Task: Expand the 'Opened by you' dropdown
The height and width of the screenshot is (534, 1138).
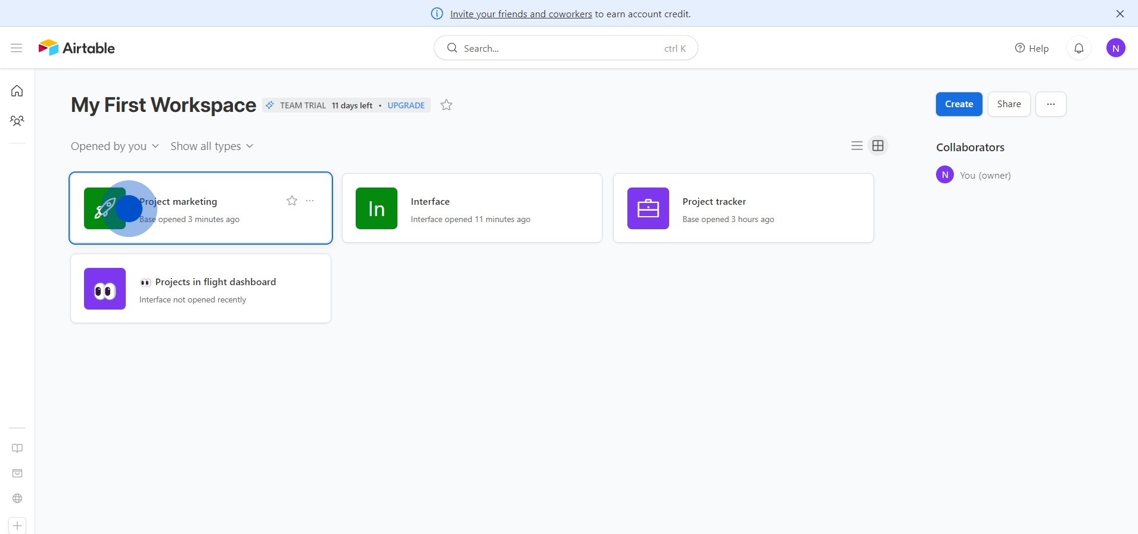Action: click(x=114, y=146)
